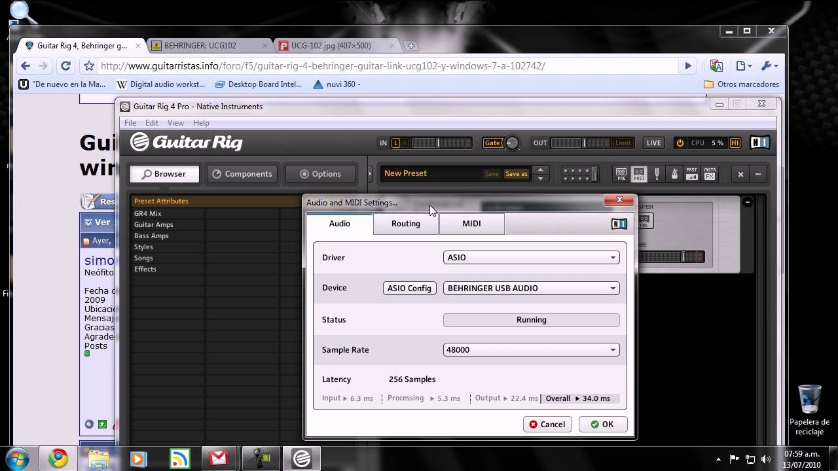Viewport: 838px width, 471px height.
Task: Toggle the audio engine power icon
Action: [680, 143]
